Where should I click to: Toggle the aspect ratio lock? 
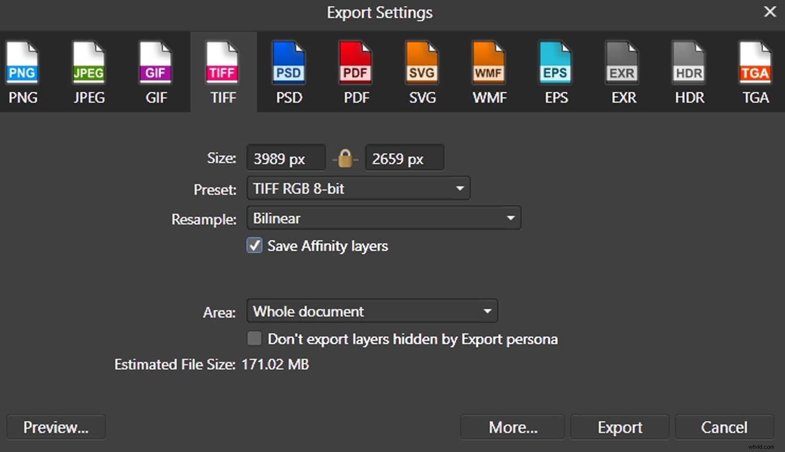tap(345, 158)
